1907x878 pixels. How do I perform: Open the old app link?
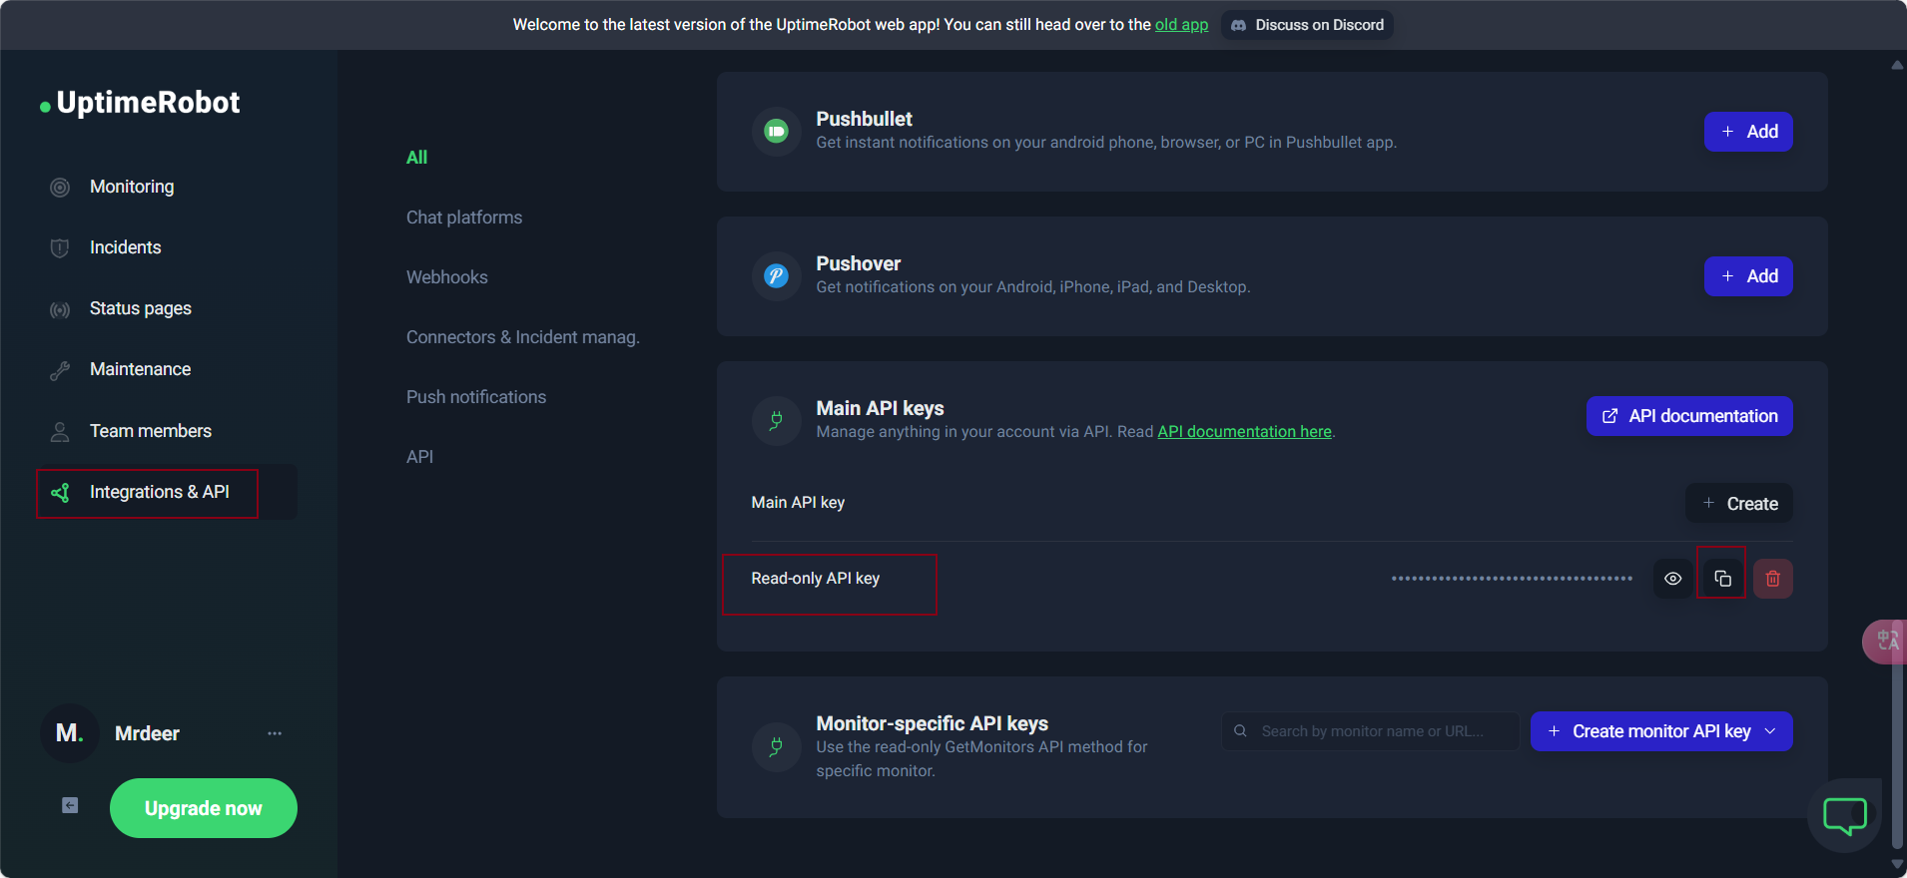[1181, 25]
